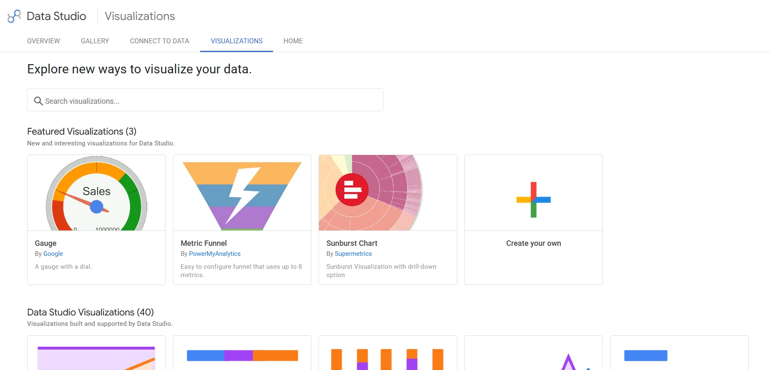Viewport: 770px width, 370px height.
Task: Click the Data Studio logo icon
Action: click(14, 16)
